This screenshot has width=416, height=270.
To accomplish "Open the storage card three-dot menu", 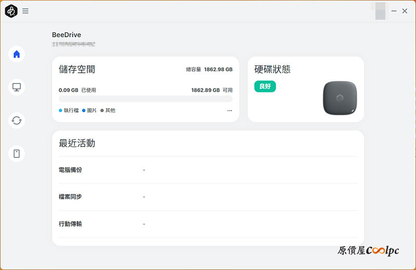I will [230, 111].
